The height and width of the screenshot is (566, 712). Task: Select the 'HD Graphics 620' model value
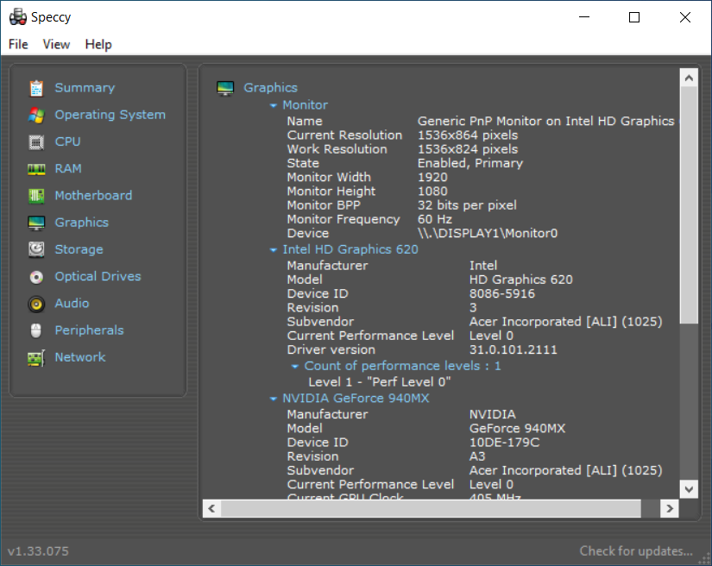(x=521, y=280)
